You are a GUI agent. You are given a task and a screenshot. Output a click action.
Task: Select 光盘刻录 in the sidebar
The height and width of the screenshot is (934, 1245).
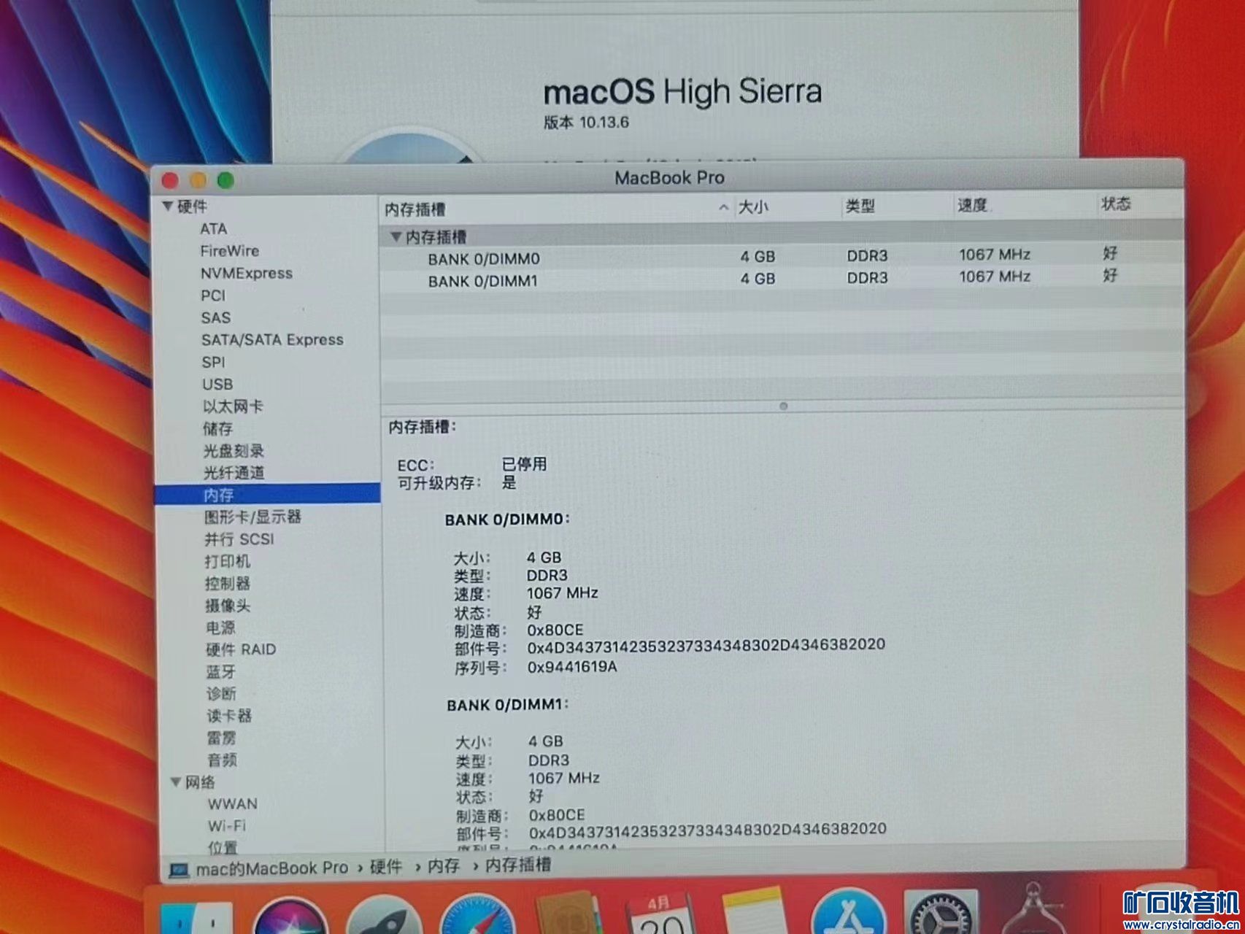point(234,451)
